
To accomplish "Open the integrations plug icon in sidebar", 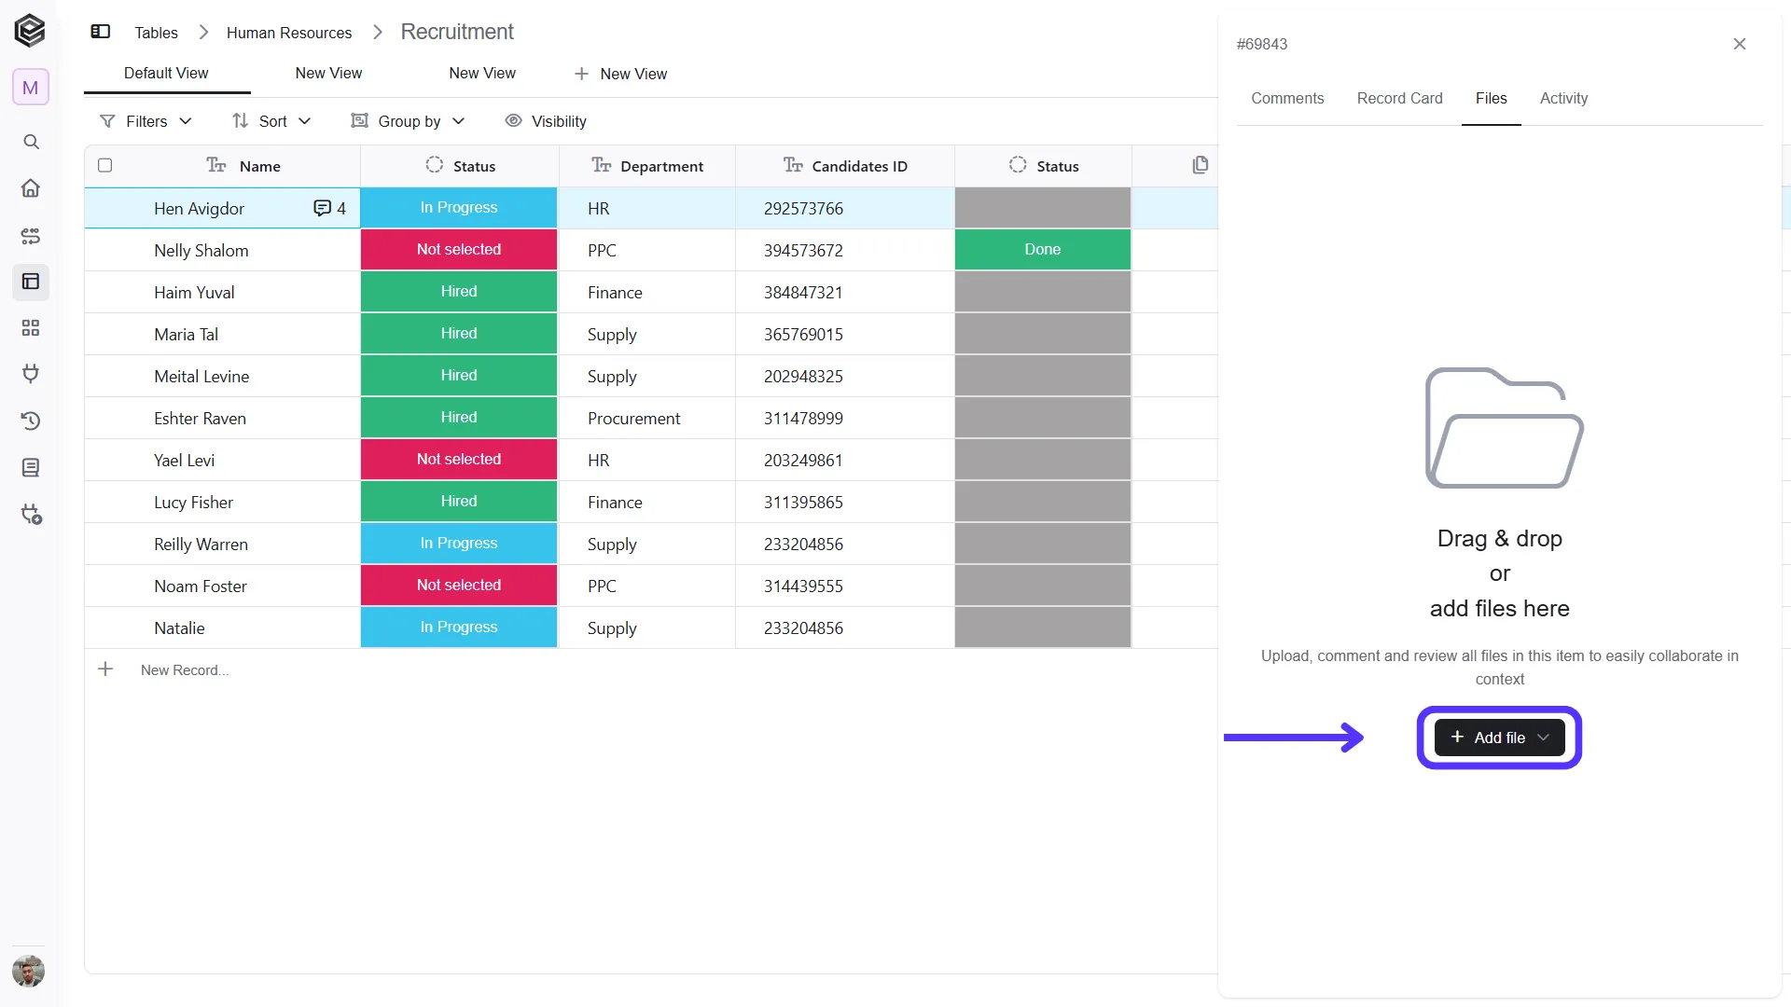I will tap(31, 375).
